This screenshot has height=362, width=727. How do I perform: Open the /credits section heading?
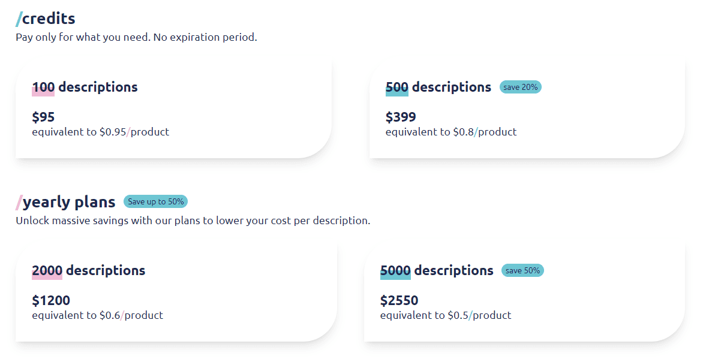pos(45,19)
